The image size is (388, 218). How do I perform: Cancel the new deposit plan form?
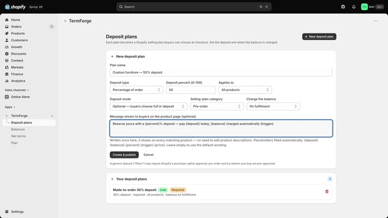click(148, 155)
